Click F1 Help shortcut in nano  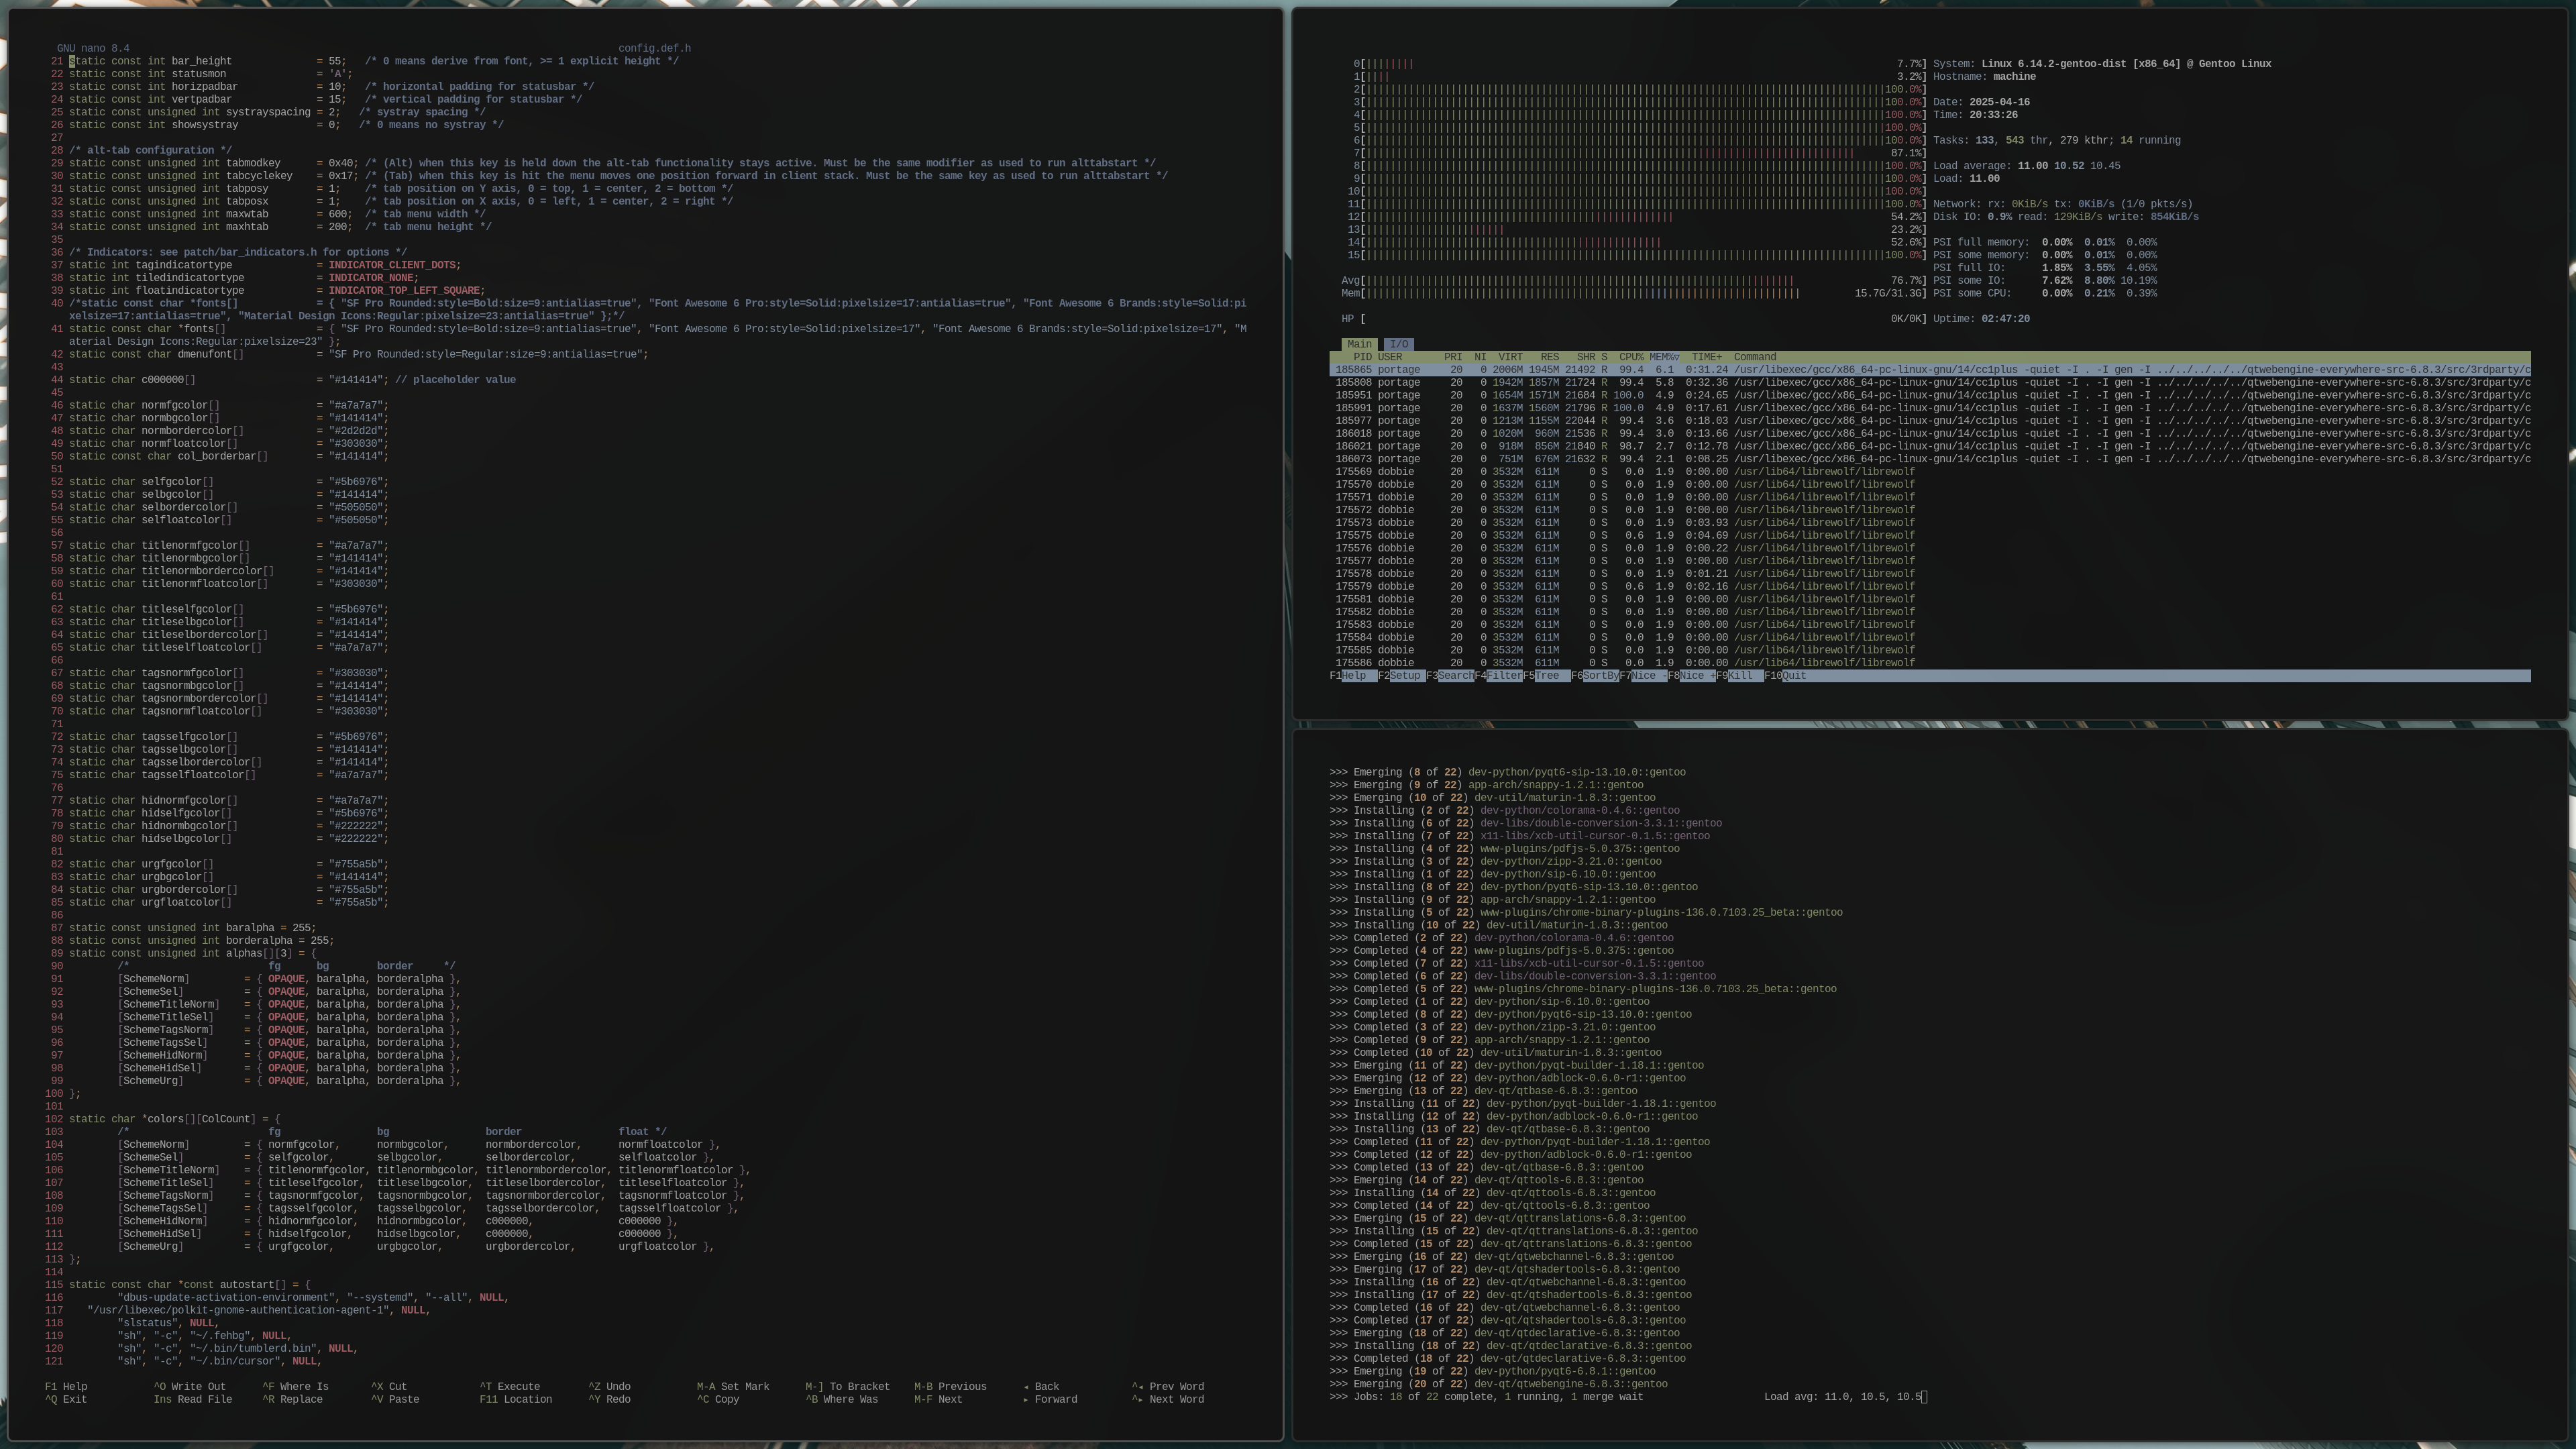pos(66,1387)
